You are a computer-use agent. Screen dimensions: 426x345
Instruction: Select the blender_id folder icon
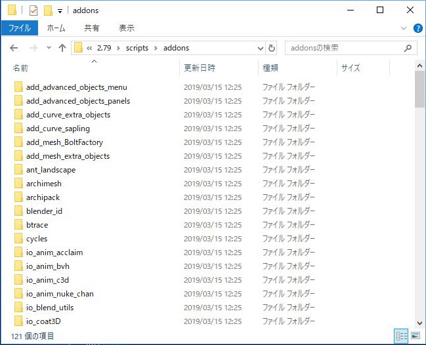pyautogui.click(x=18, y=211)
